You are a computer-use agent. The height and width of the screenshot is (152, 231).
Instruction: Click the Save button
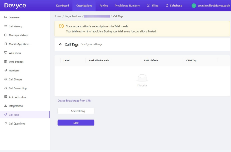coord(76,123)
